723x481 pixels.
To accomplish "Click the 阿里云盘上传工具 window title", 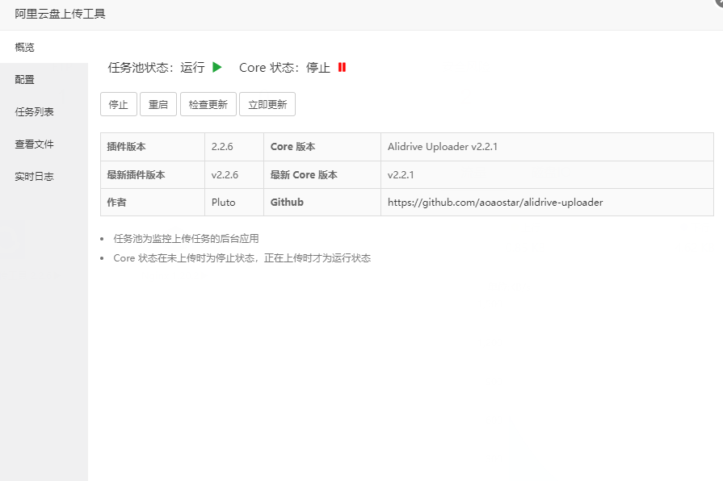I will pos(60,14).
